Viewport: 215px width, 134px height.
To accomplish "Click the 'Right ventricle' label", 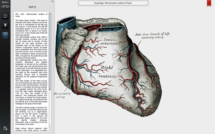I will coord(108,72).
